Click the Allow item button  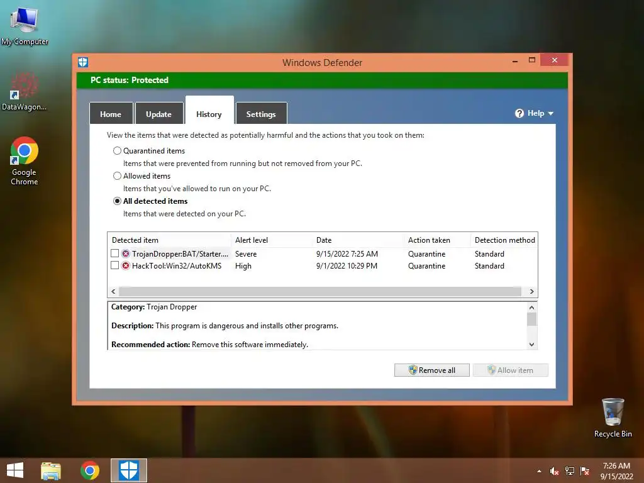click(511, 370)
